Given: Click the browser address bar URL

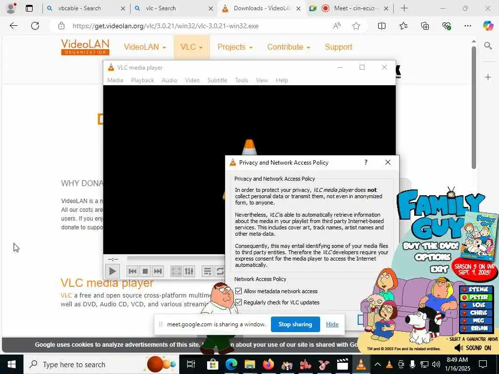Looking at the screenshot, I should tap(166, 26).
